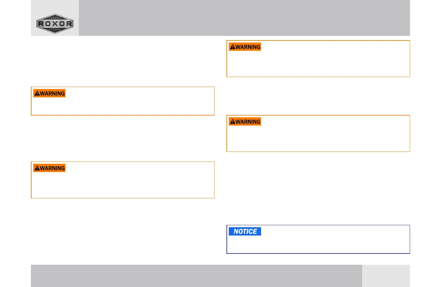
Task: Click the WARNING label in the lower-left column box
Action: coord(50,168)
